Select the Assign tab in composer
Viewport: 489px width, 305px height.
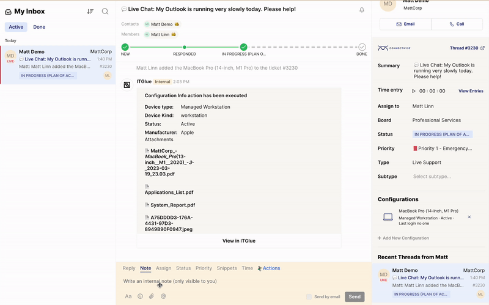pyautogui.click(x=163, y=268)
